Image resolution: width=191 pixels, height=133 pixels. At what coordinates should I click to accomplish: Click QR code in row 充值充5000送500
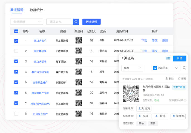[x=79, y=103]
